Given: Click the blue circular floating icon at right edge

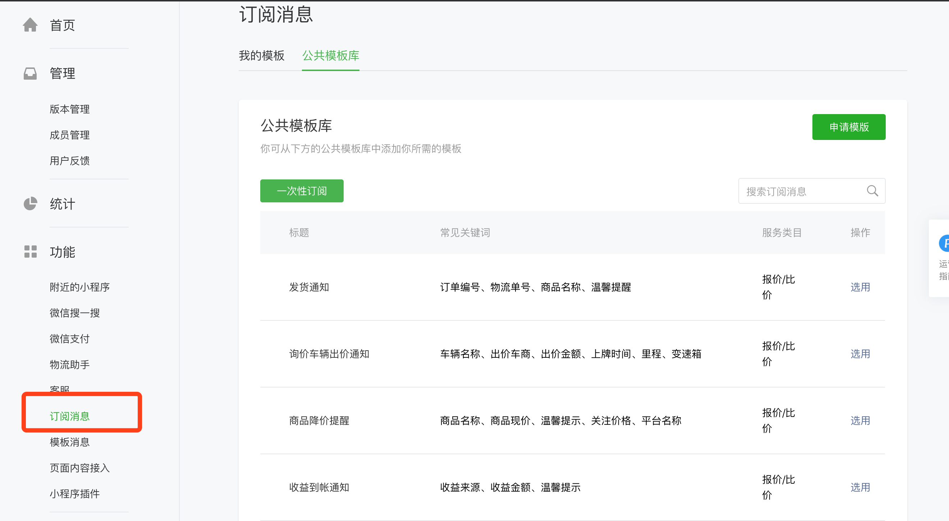Looking at the screenshot, I should [944, 243].
